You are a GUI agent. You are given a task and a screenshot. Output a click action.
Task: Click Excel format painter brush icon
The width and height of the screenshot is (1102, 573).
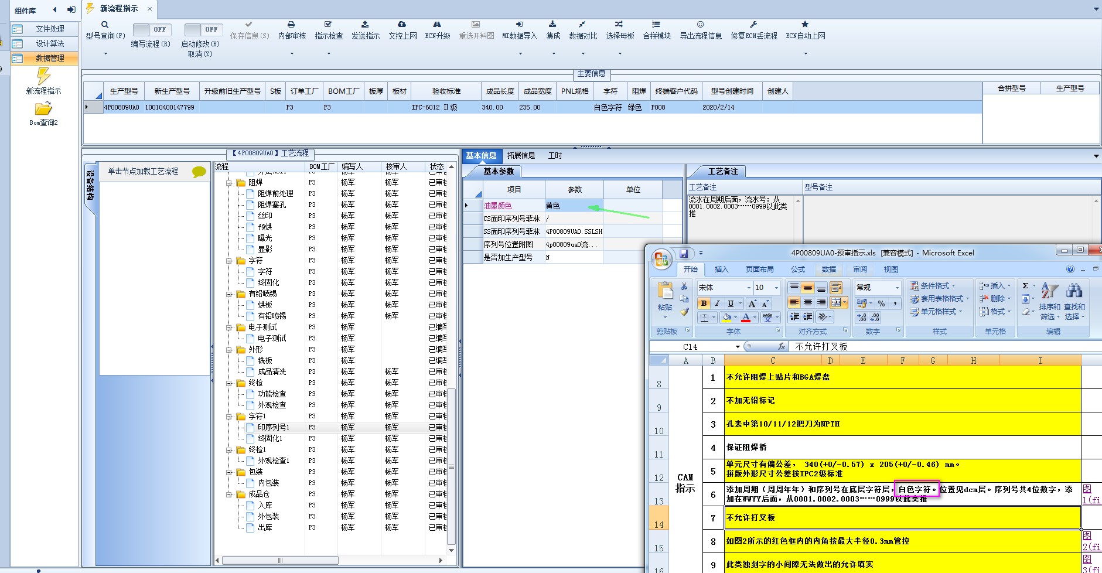(x=684, y=311)
